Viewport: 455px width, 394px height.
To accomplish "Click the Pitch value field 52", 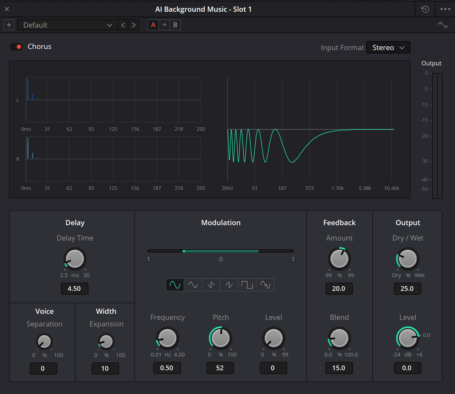I will tap(220, 368).
